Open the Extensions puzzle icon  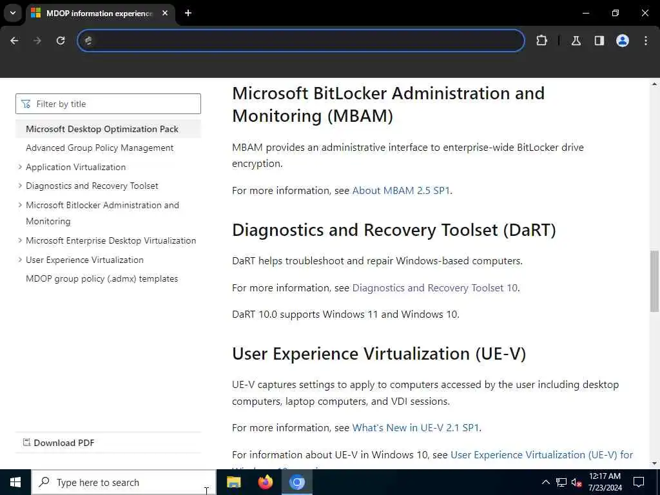[x=541, y=41]
